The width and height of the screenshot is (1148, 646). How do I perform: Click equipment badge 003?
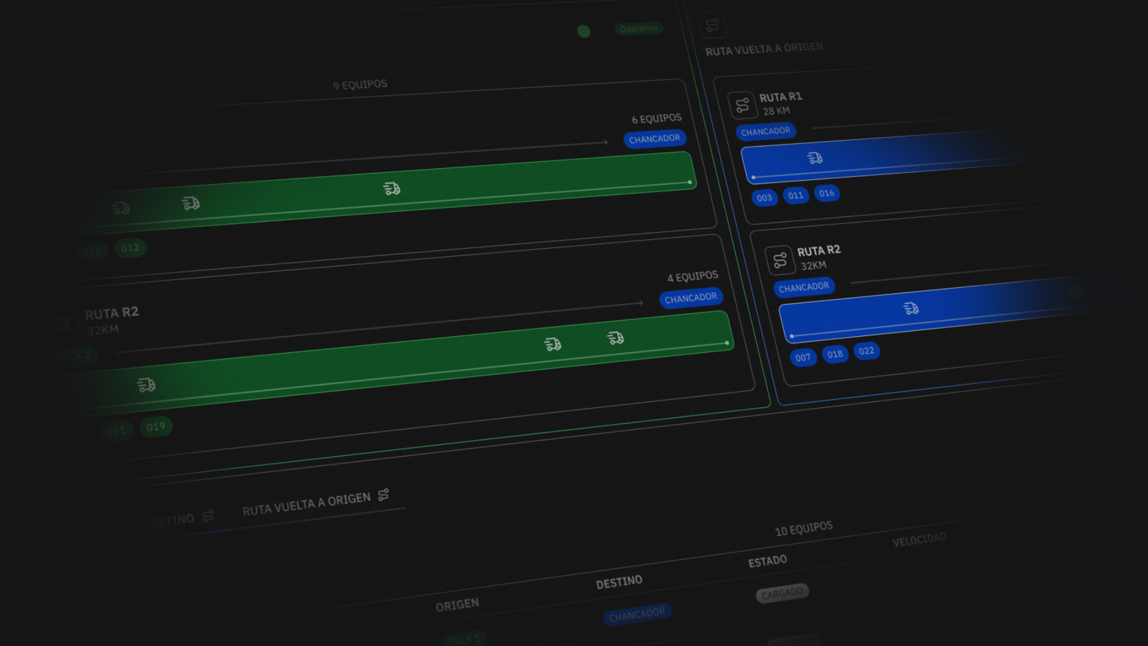(x=764, y=198)
